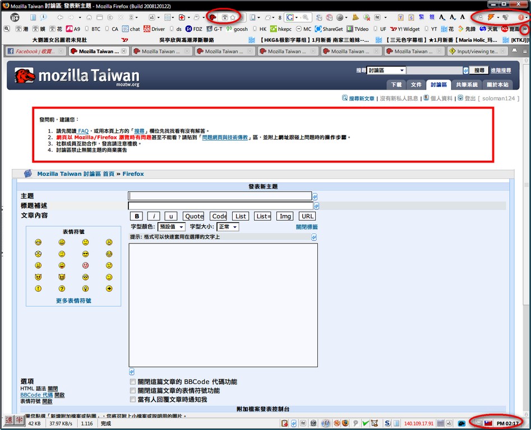This screenshot has width=531, height=430.
Task: Open the FAQ link in the notice
Action: coord(83,131)
